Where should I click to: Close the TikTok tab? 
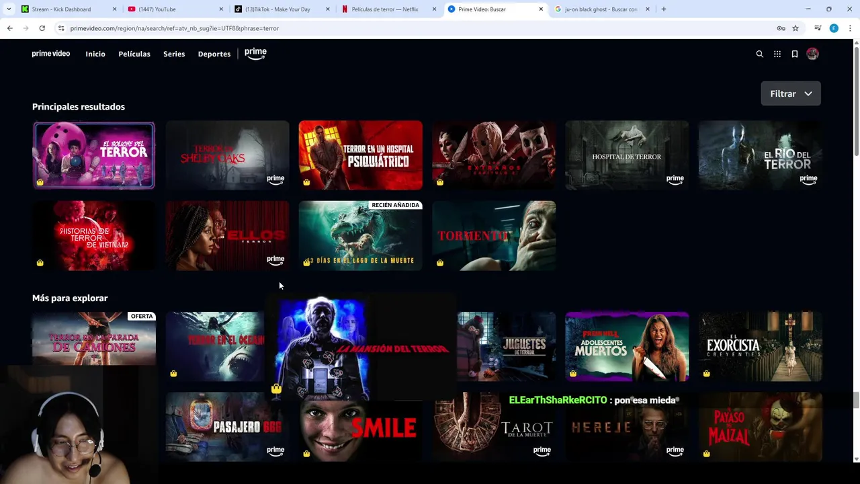(328, 9)
